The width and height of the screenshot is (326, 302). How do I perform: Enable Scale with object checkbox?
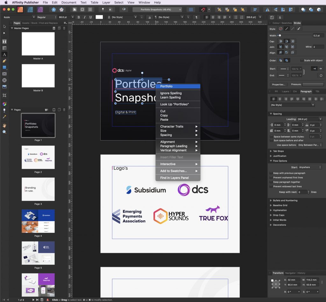click(x=302, y=61)
